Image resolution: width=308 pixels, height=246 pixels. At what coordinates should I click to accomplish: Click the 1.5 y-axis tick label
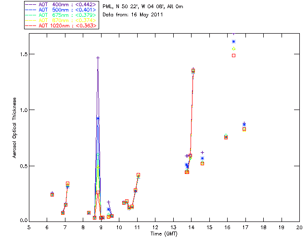coord(24,54)
